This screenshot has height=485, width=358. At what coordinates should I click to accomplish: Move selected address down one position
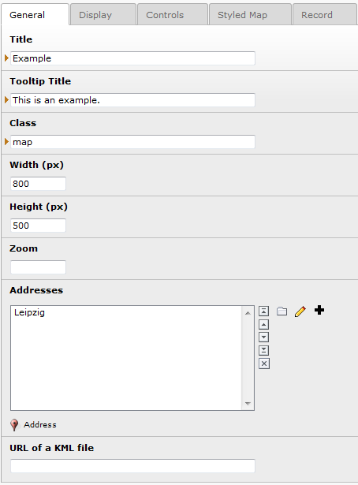coord(263,338)
